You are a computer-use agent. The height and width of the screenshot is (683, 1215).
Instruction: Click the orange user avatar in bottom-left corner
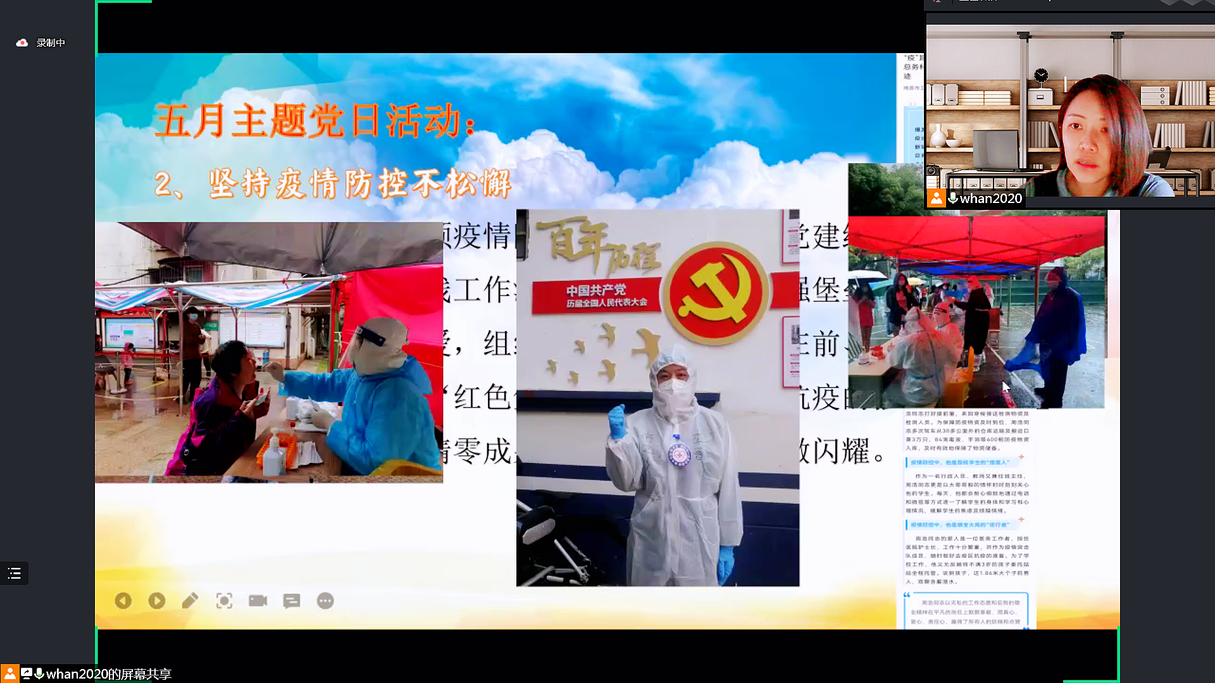(x=9, y=674)
